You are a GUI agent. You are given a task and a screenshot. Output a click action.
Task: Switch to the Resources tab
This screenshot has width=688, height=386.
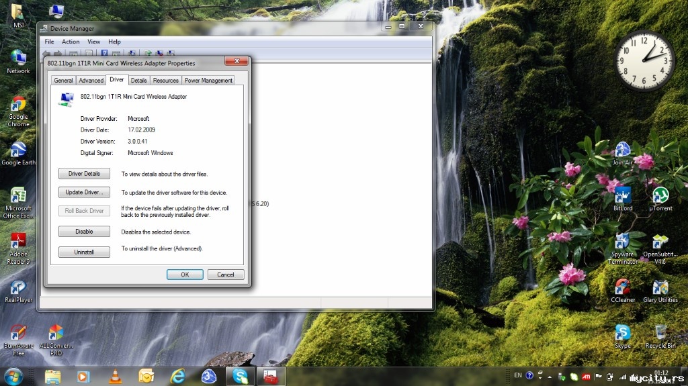[x=165, y=81]
